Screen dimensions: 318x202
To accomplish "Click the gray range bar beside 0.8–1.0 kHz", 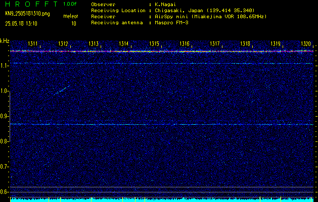I will [x=10, y=116].
